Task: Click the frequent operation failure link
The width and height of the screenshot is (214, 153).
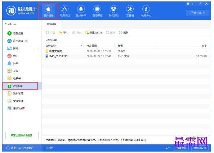Action: (22, 135)
